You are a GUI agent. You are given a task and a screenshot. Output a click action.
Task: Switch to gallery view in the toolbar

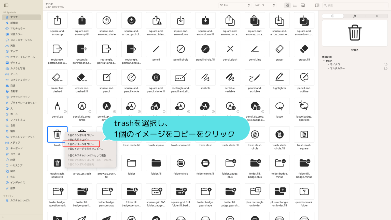click(302, 5)
